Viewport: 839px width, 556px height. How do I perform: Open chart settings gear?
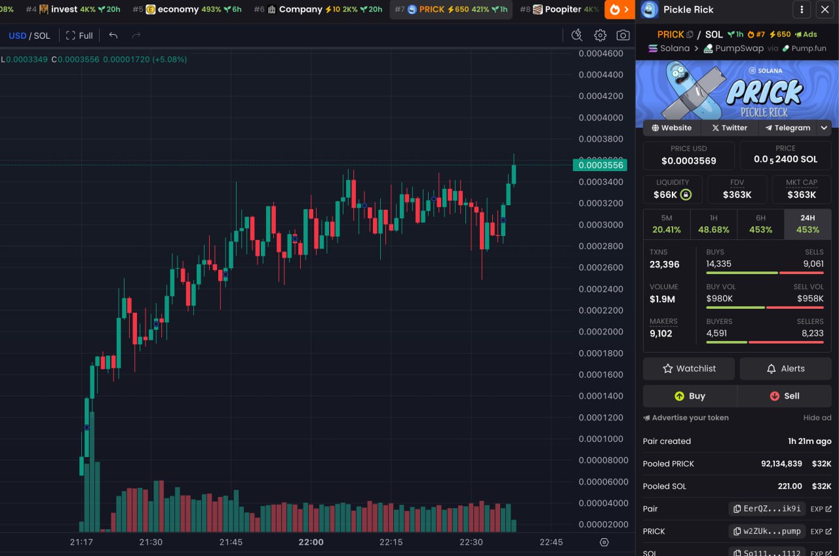click(600, 35)
